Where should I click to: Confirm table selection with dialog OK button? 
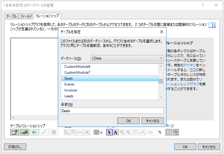pos(128,121)
